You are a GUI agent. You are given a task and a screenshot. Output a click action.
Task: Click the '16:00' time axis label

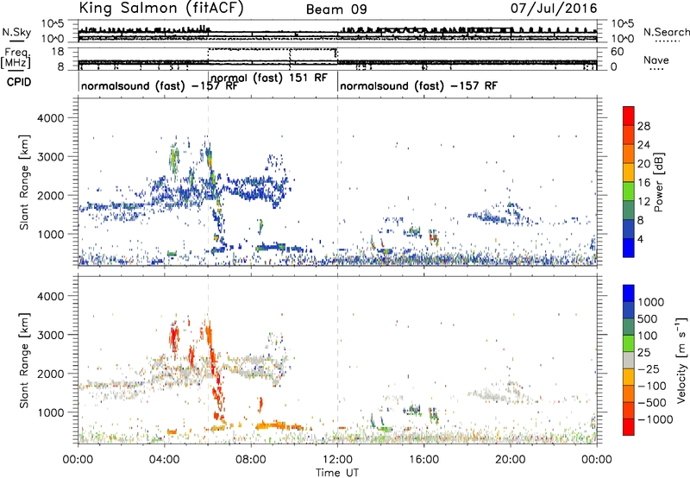click(423, 460)
